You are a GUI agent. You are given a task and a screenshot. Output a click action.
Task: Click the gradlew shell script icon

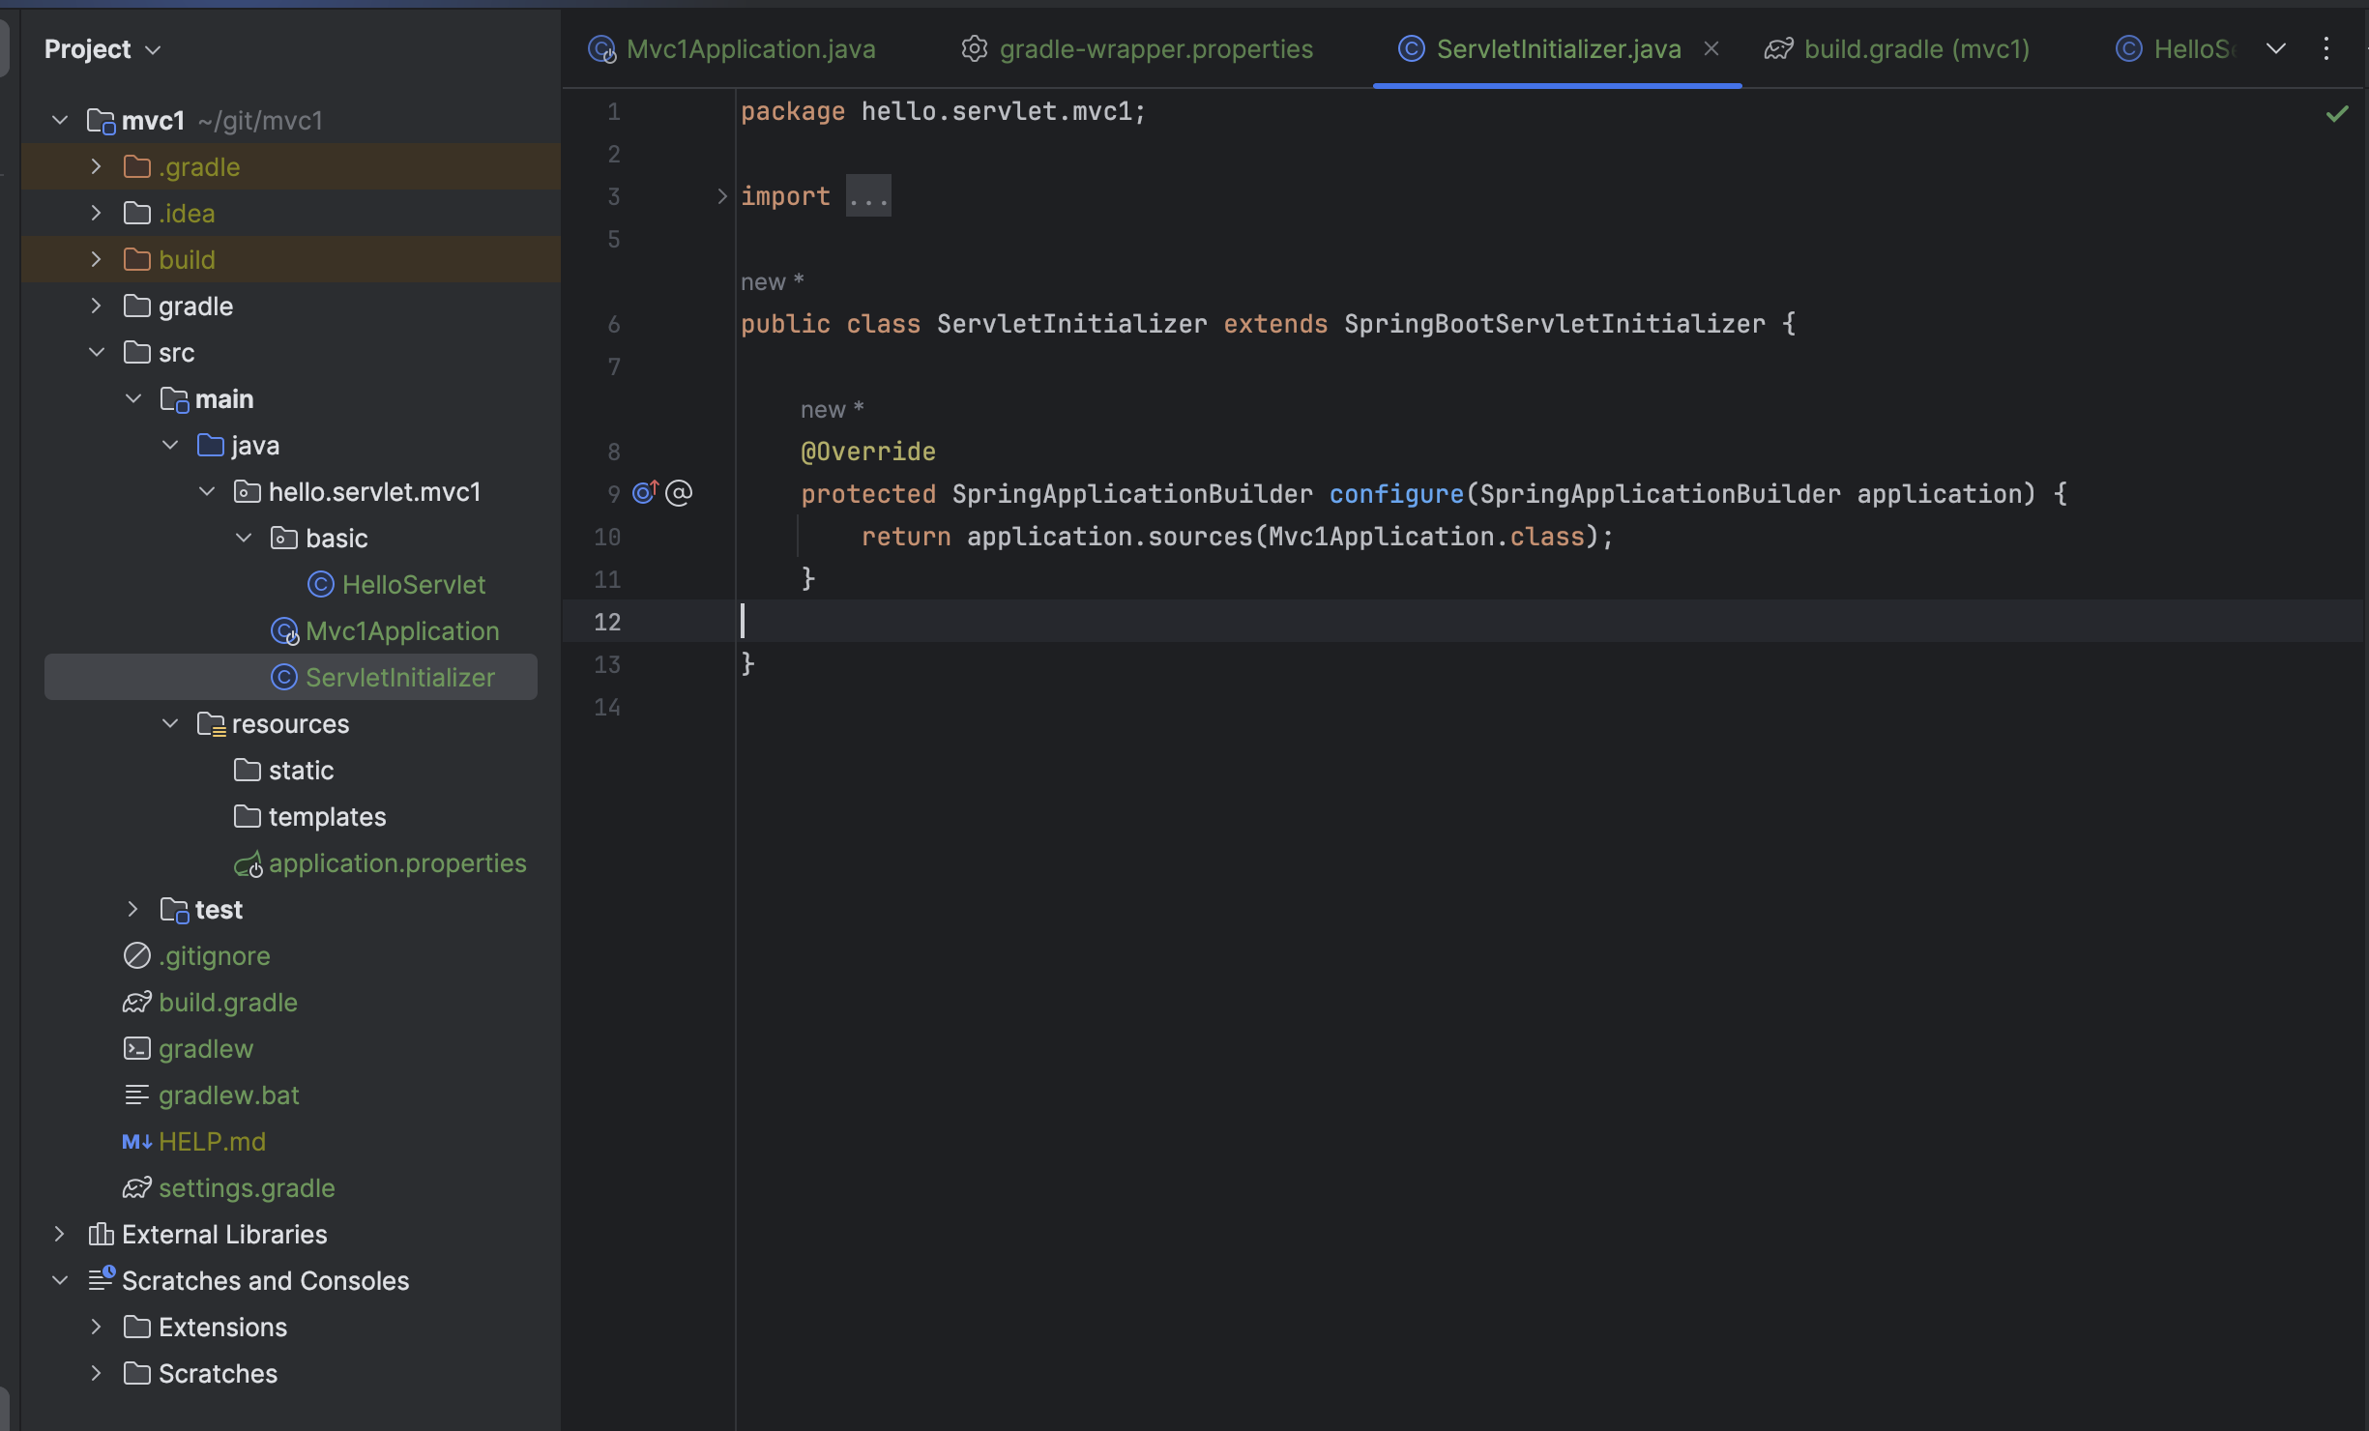tap(137, 1049)
